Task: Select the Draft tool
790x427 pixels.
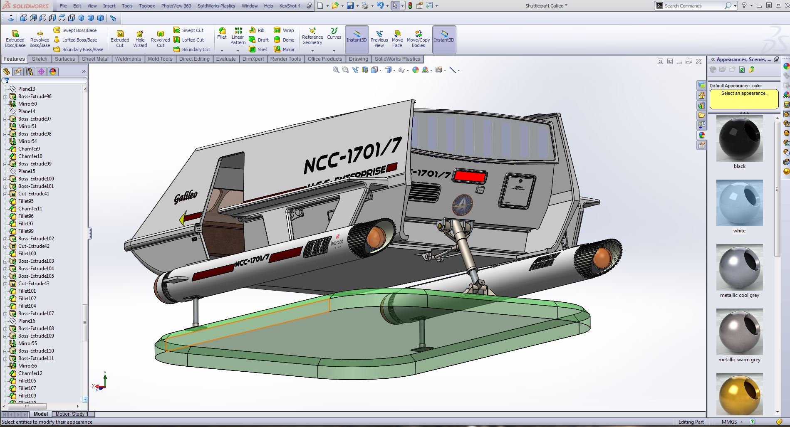Action: [259, 40]
